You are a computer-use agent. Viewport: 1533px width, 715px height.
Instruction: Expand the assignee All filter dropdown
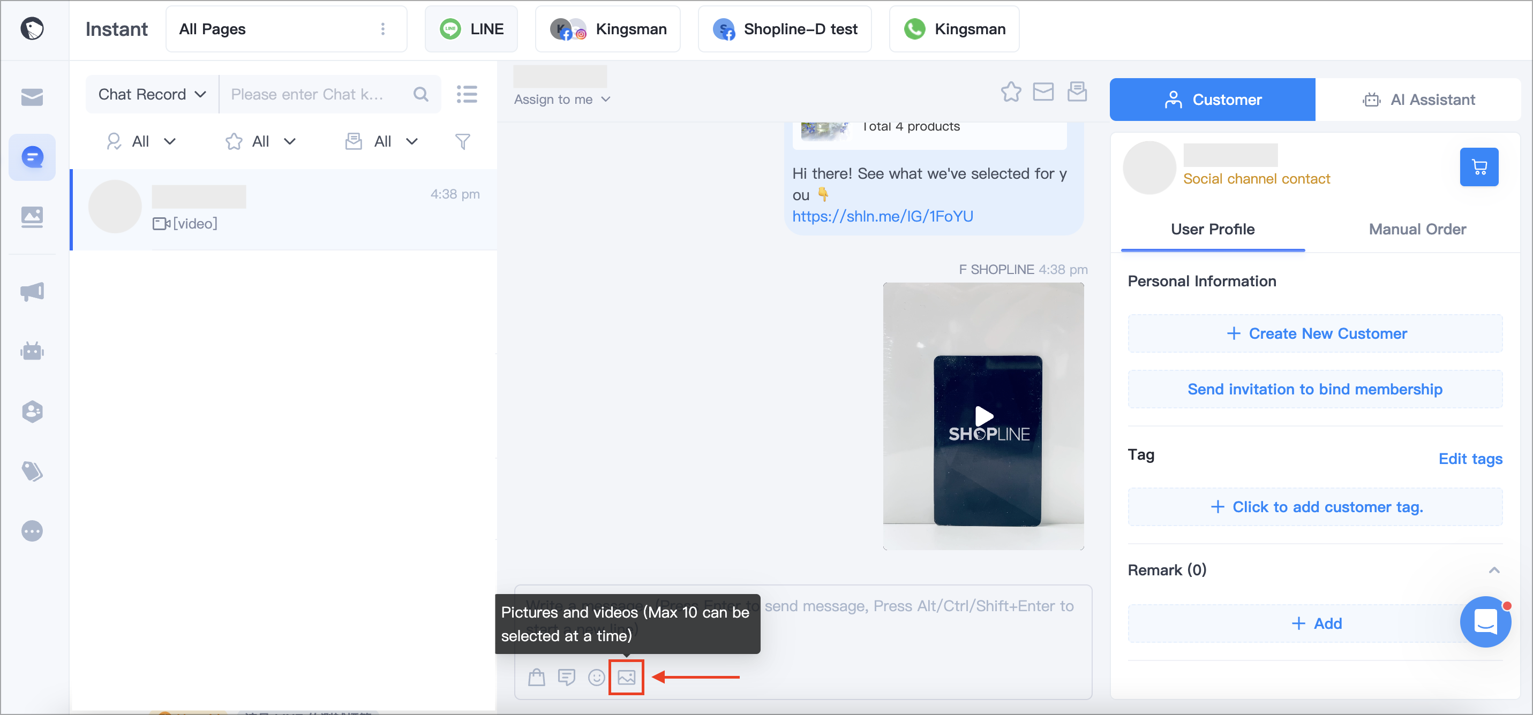point(141,142)
